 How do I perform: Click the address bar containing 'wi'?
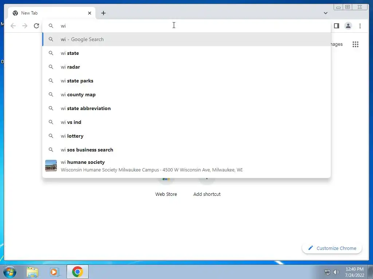pos(186,26)
